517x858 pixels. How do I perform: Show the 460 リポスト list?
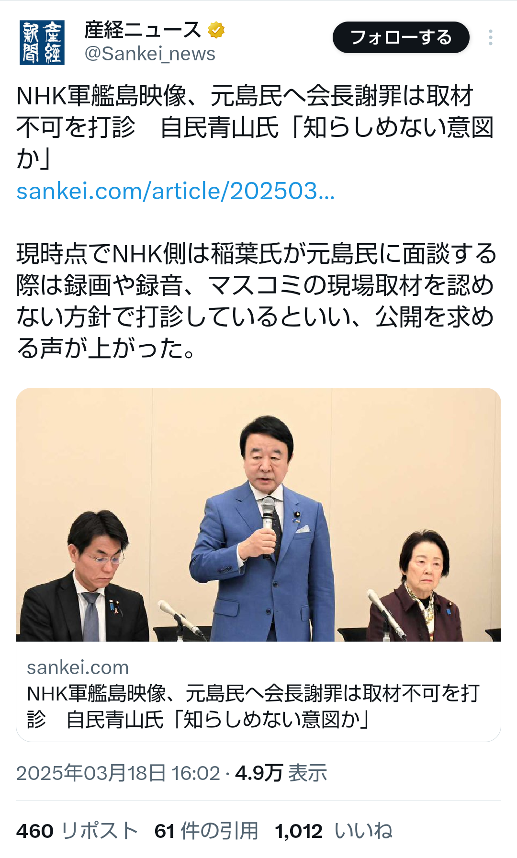pos(78,831)
